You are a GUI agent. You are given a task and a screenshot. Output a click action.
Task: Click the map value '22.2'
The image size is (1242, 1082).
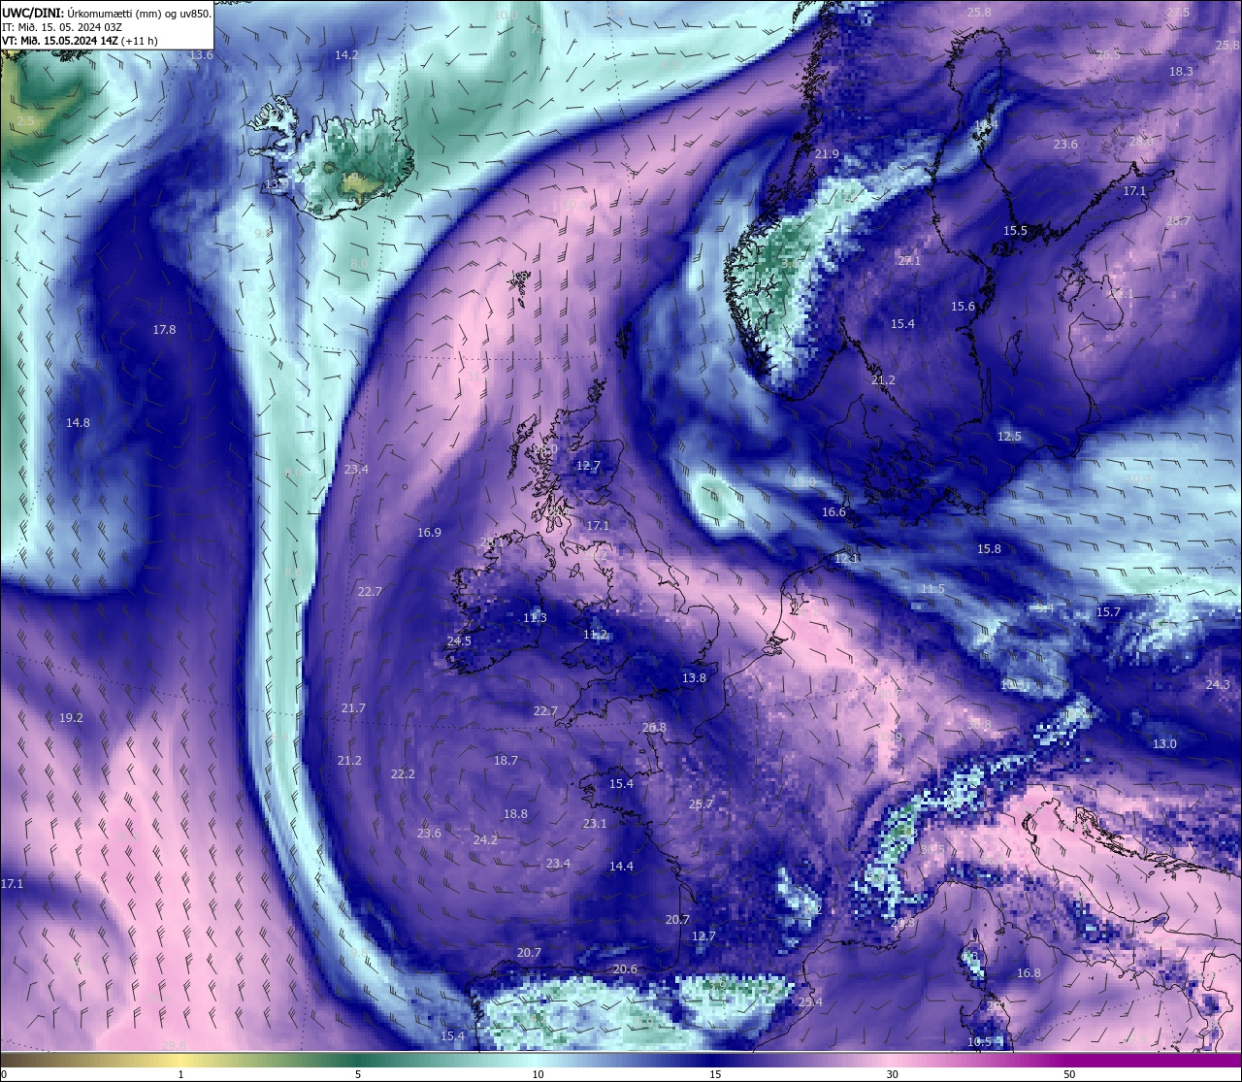pyautogui.click(x=403, y=774)
